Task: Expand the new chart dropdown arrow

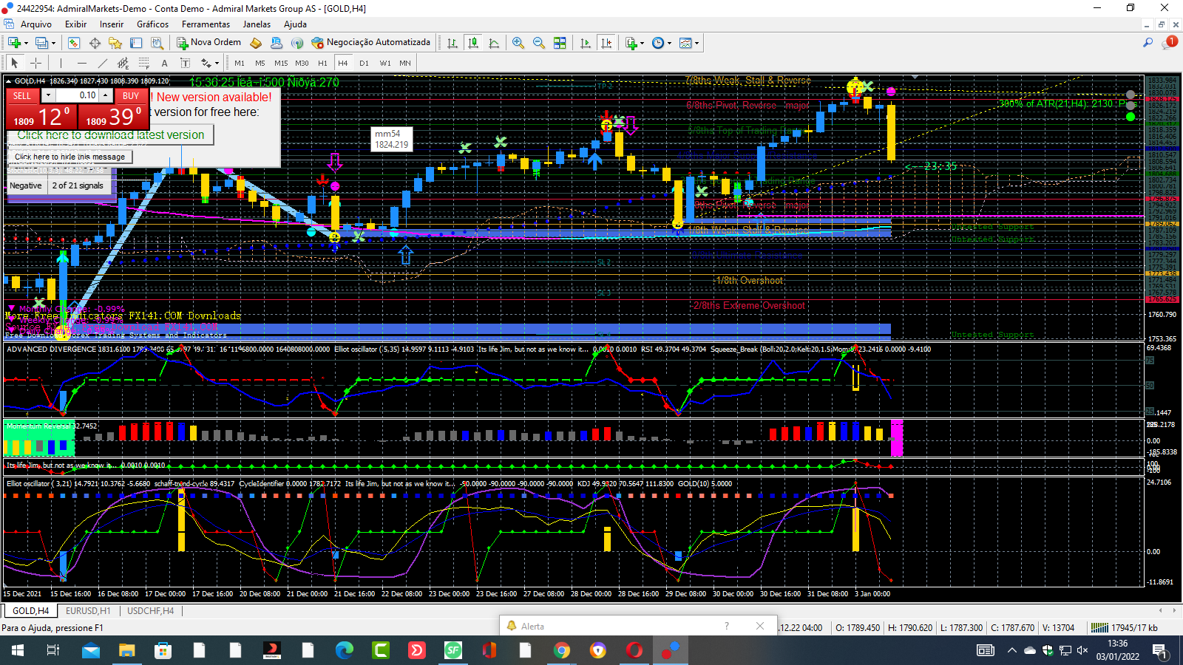Action: pyautogui.click(x=26, y=44)
